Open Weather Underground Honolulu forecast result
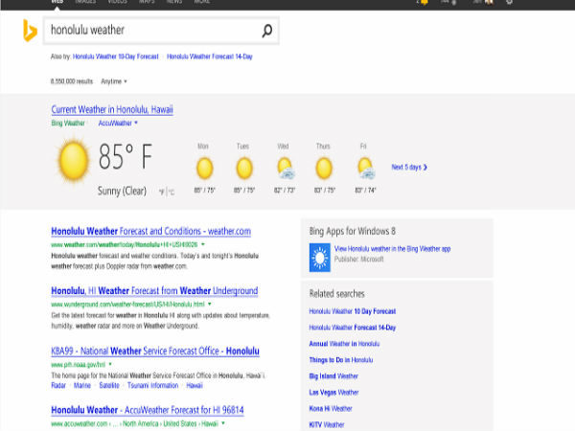The height and width of the screenshot is (431, 575). click(154, 291)
